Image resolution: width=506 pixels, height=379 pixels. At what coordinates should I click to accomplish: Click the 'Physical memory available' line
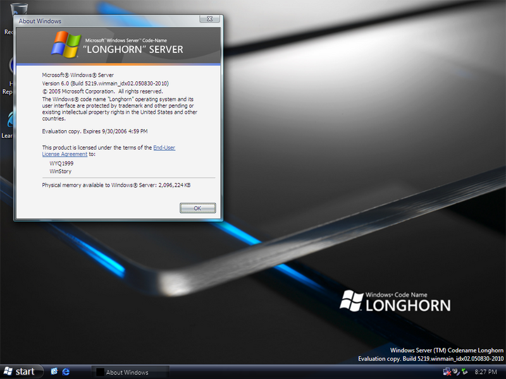(x=116, y=185)
